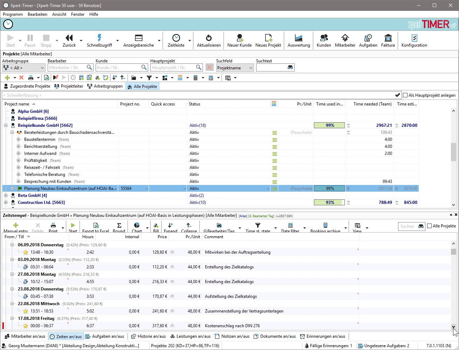459x350 pixels.
Task: Click the Time needed (Team) column header
Action: tap(372, 104)
